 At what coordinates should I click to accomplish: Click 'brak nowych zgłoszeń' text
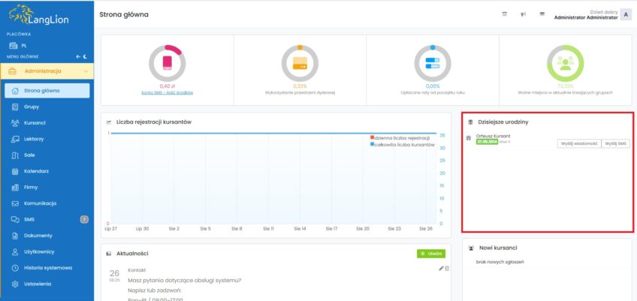point(500,262)
